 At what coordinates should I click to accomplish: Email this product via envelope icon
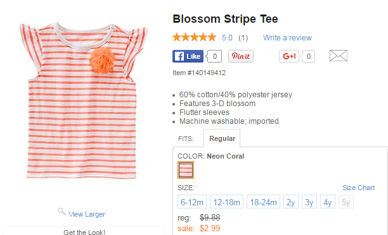point(339,56)
